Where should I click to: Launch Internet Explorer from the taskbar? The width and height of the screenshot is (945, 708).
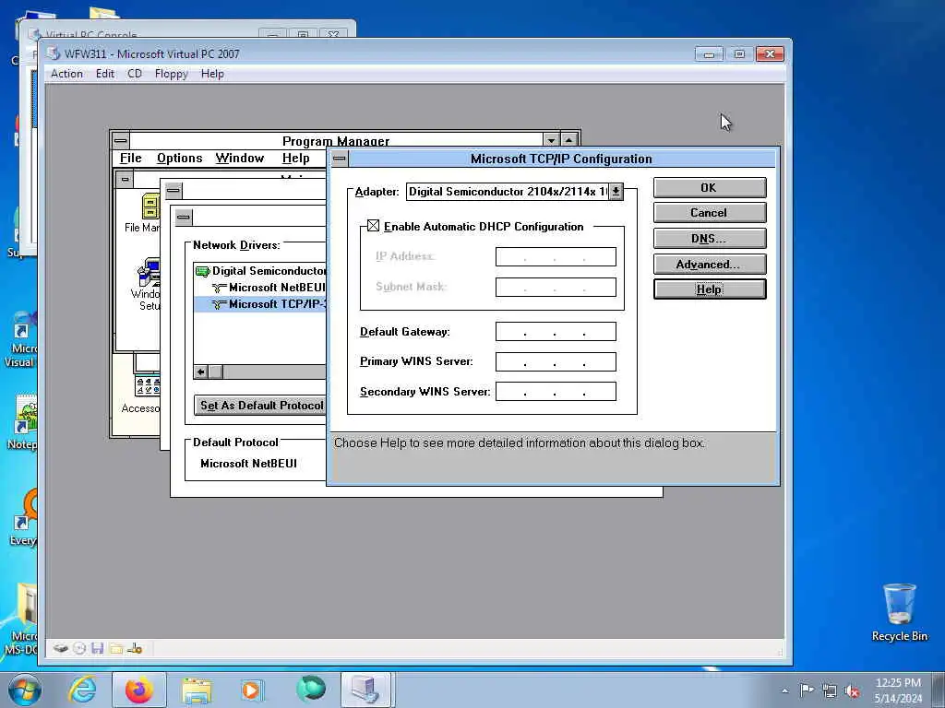point(82,690)
